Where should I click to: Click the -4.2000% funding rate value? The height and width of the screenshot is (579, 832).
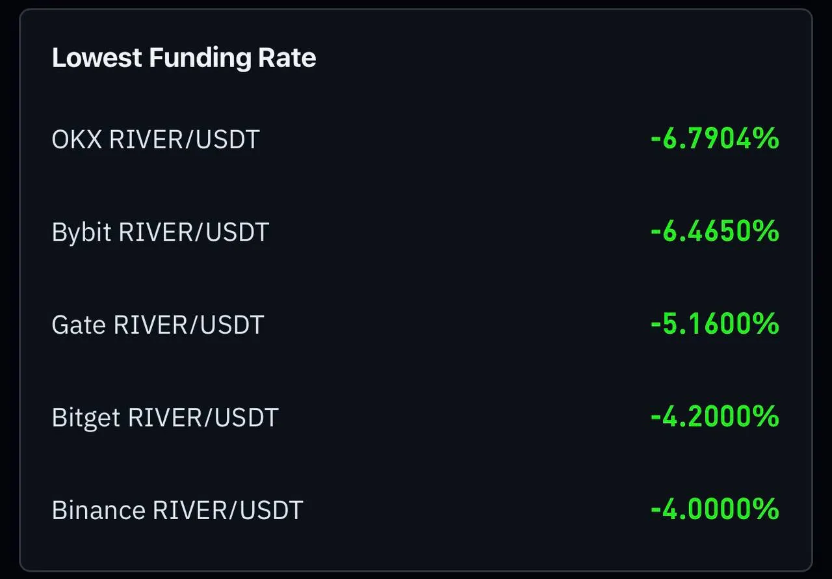tap(714, 417)
